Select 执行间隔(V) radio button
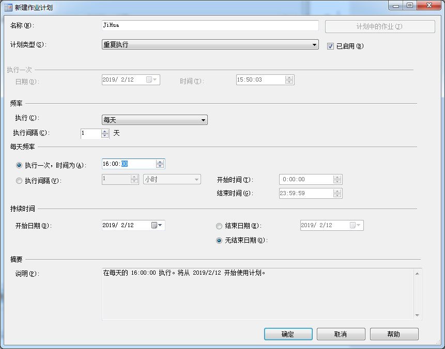The image size is (445, 349). point(19,181)
